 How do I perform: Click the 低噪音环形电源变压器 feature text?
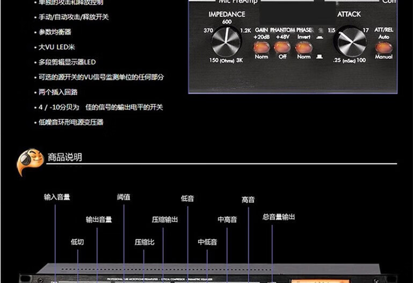[71, 122]
